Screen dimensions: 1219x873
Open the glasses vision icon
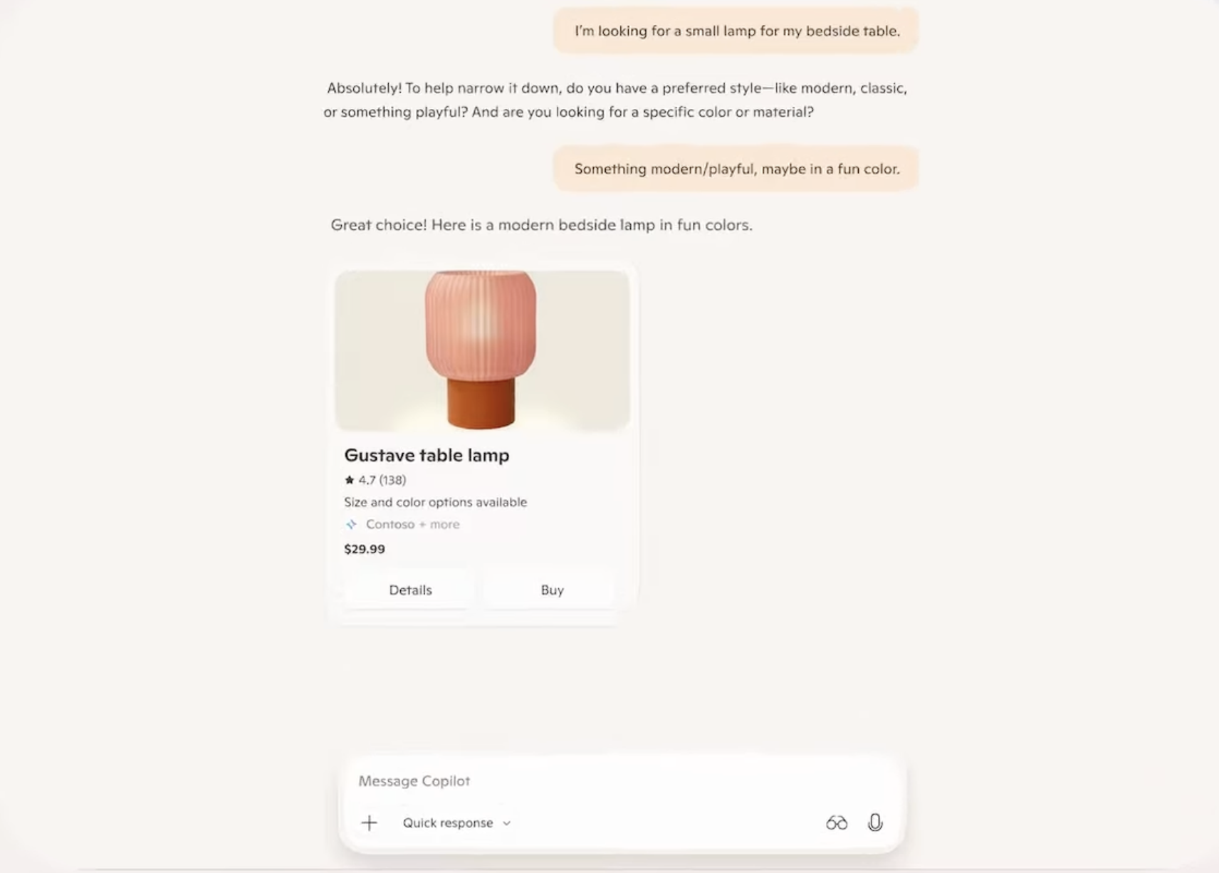click(x=837, y=823)
